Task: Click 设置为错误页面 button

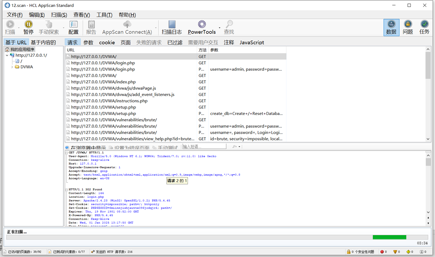Action: point(129,148)
